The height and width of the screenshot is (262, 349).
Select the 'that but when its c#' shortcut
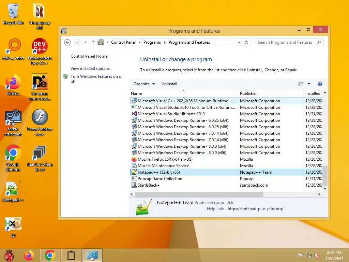point(40,158)
